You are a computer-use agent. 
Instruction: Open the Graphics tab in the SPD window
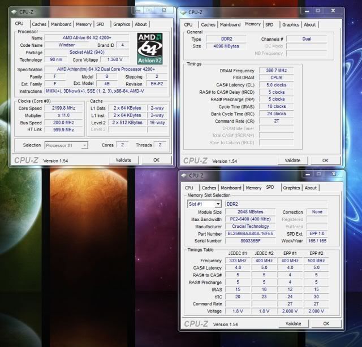(x=291, y=188)
